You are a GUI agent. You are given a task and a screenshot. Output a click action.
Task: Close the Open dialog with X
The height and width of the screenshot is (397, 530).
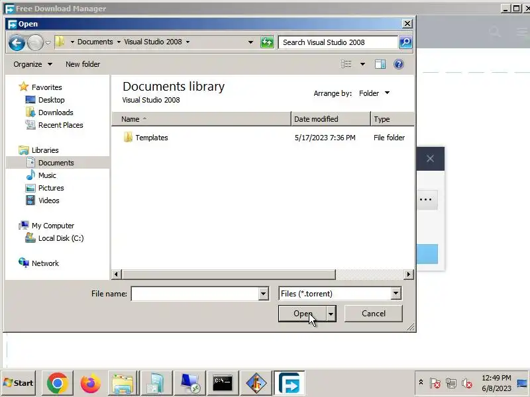tap(407, 24)
